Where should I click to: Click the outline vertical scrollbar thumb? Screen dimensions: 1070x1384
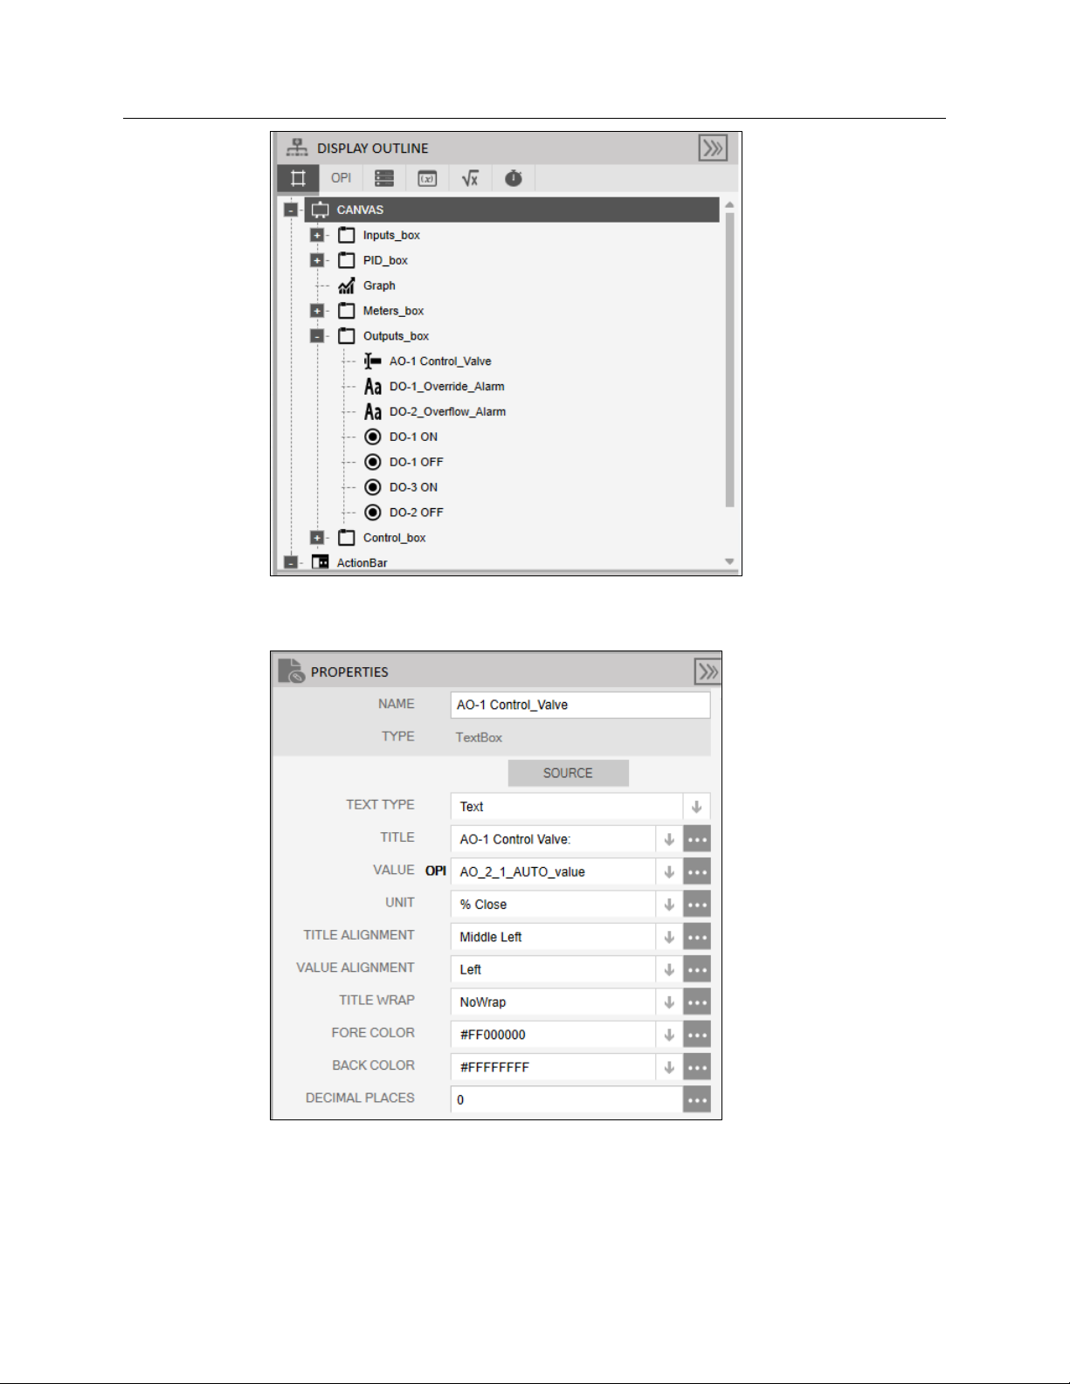729,359
